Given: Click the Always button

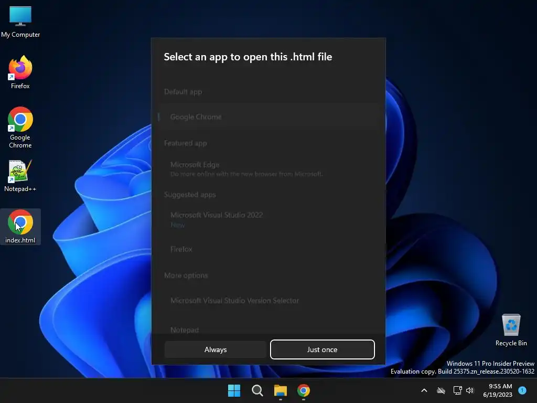Looking at the screenshot, I should pyautogui.click(x=216, y=349).
